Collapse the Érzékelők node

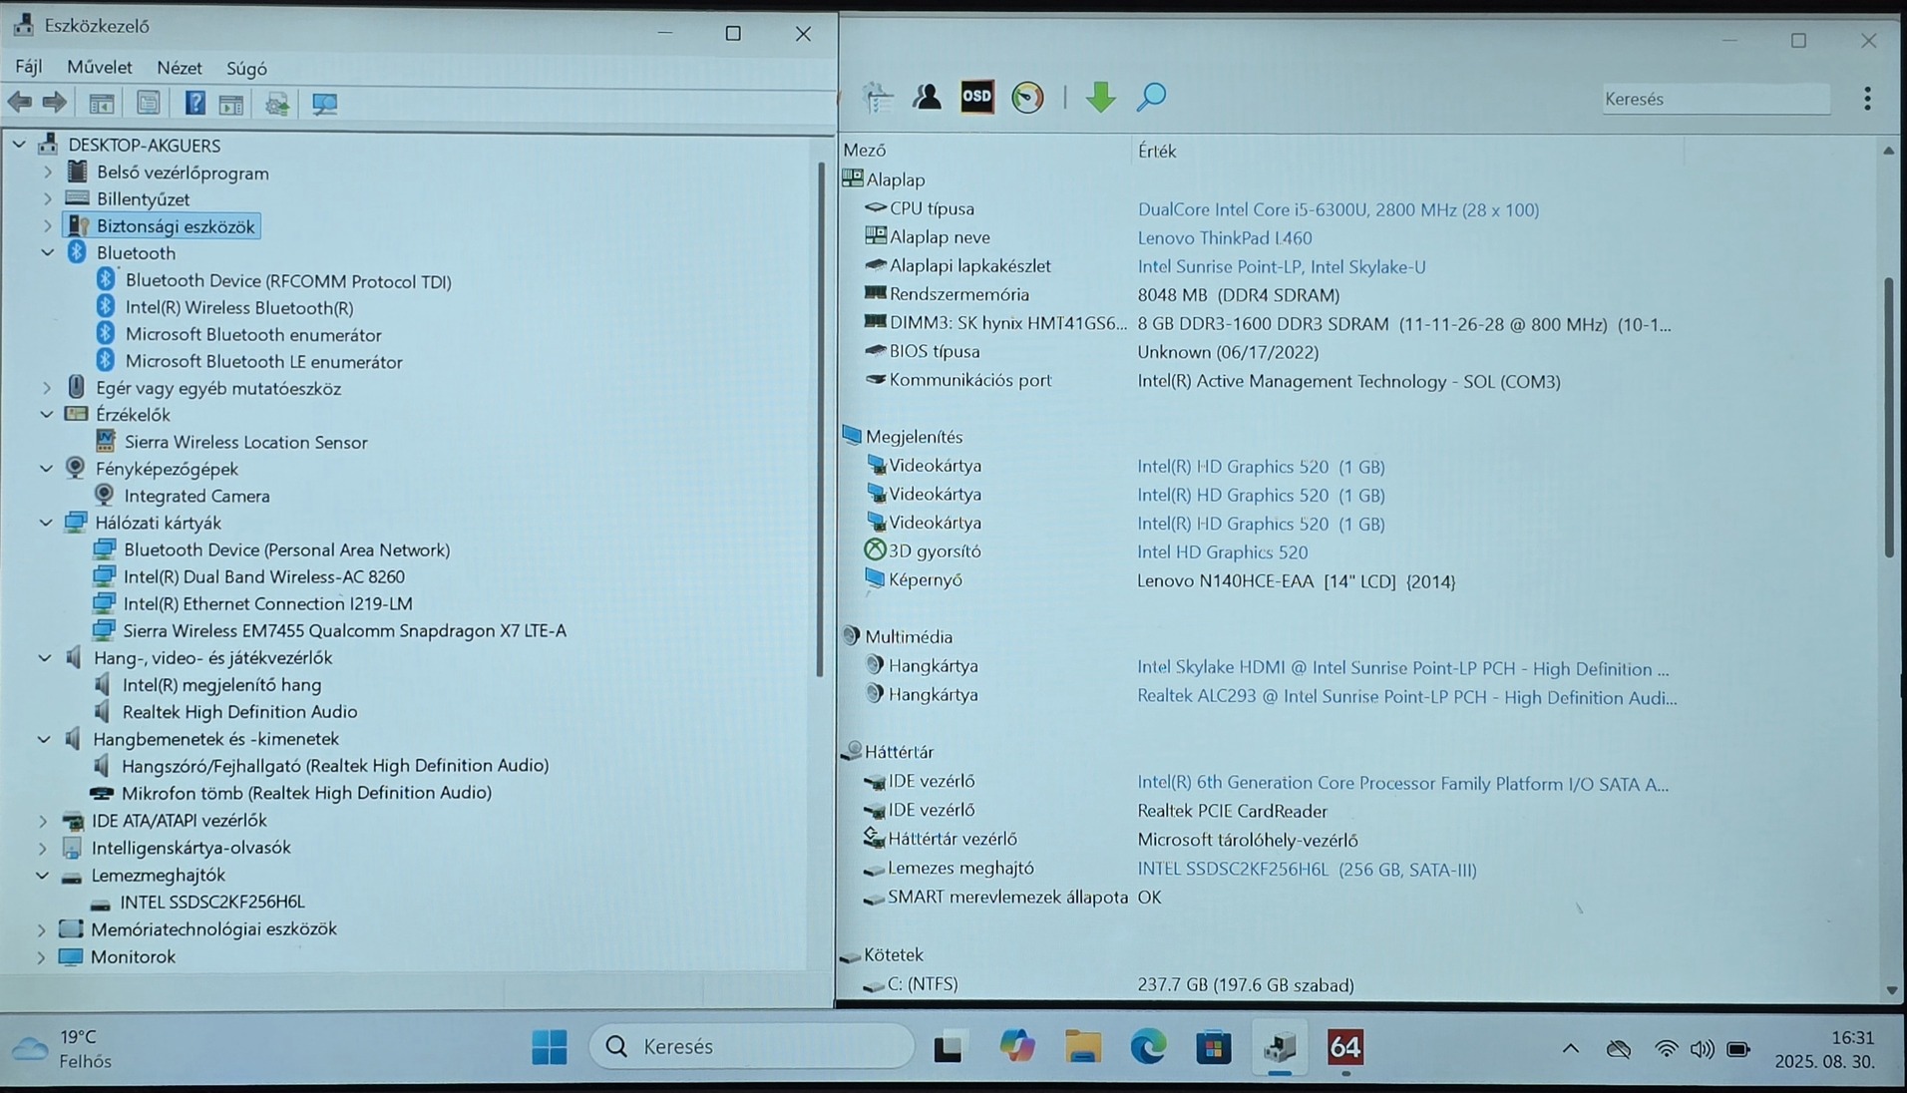pos(47,415)
